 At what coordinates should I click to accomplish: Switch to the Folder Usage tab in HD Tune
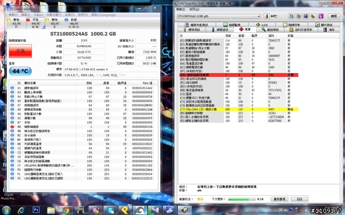coord(301,30)
